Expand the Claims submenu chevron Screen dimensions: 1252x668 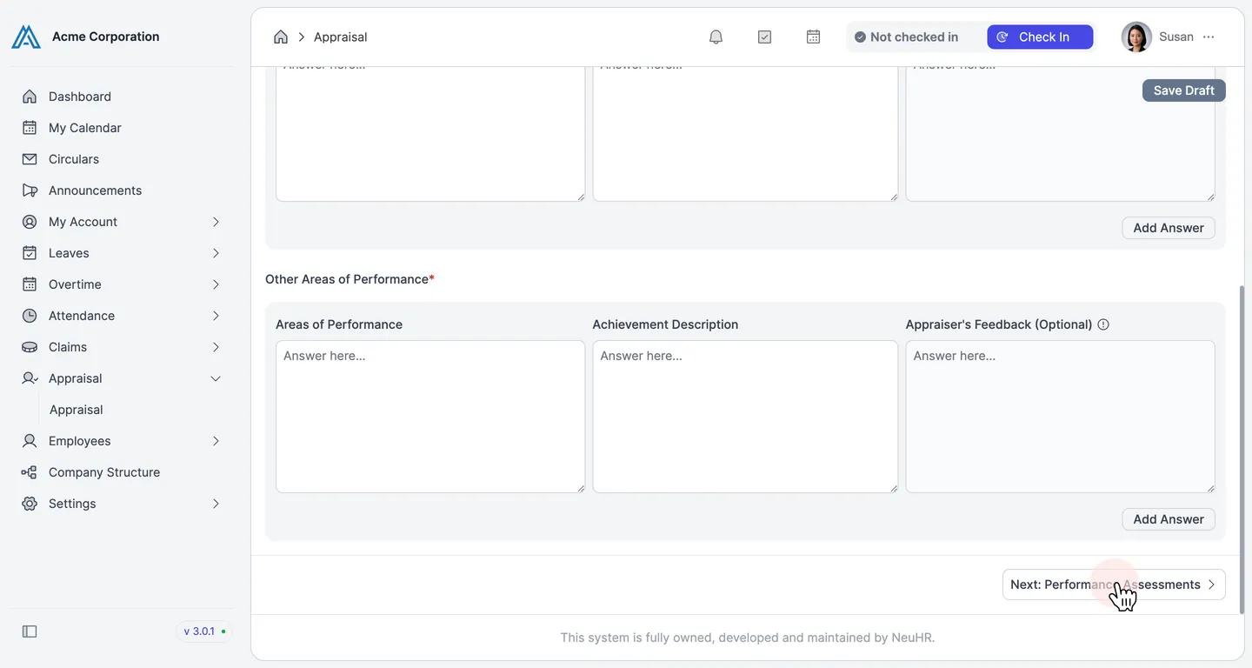click(x=216, y=347)
